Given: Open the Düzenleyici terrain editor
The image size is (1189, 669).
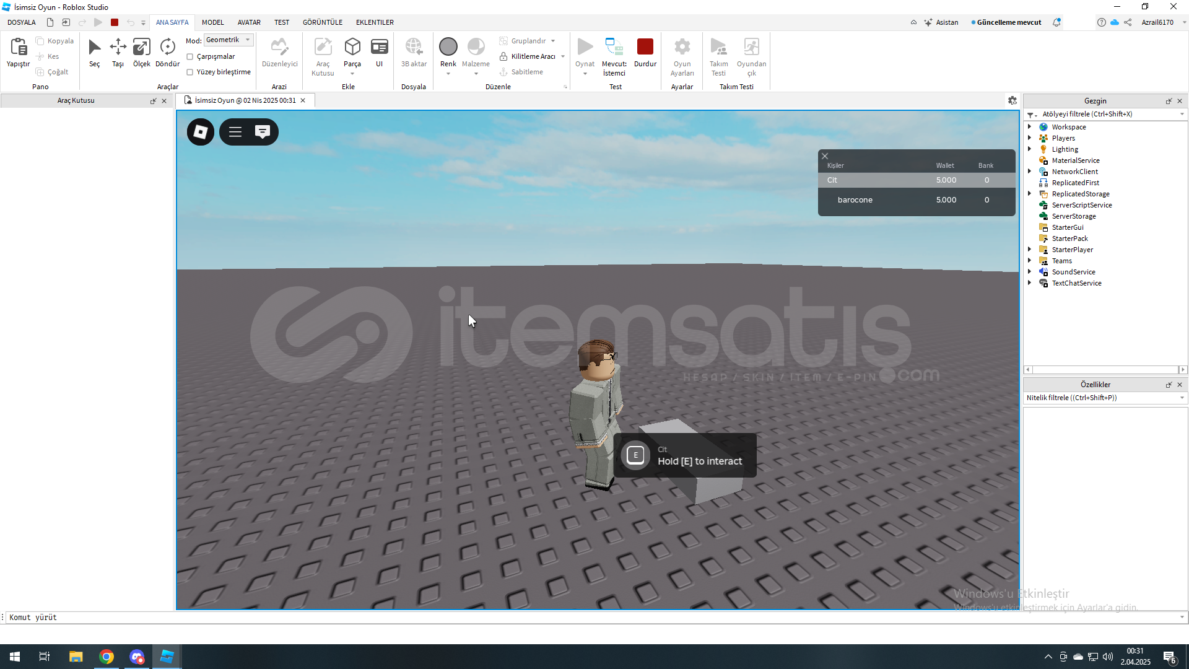Looking at the screenshot, I should tap(279, 53).
